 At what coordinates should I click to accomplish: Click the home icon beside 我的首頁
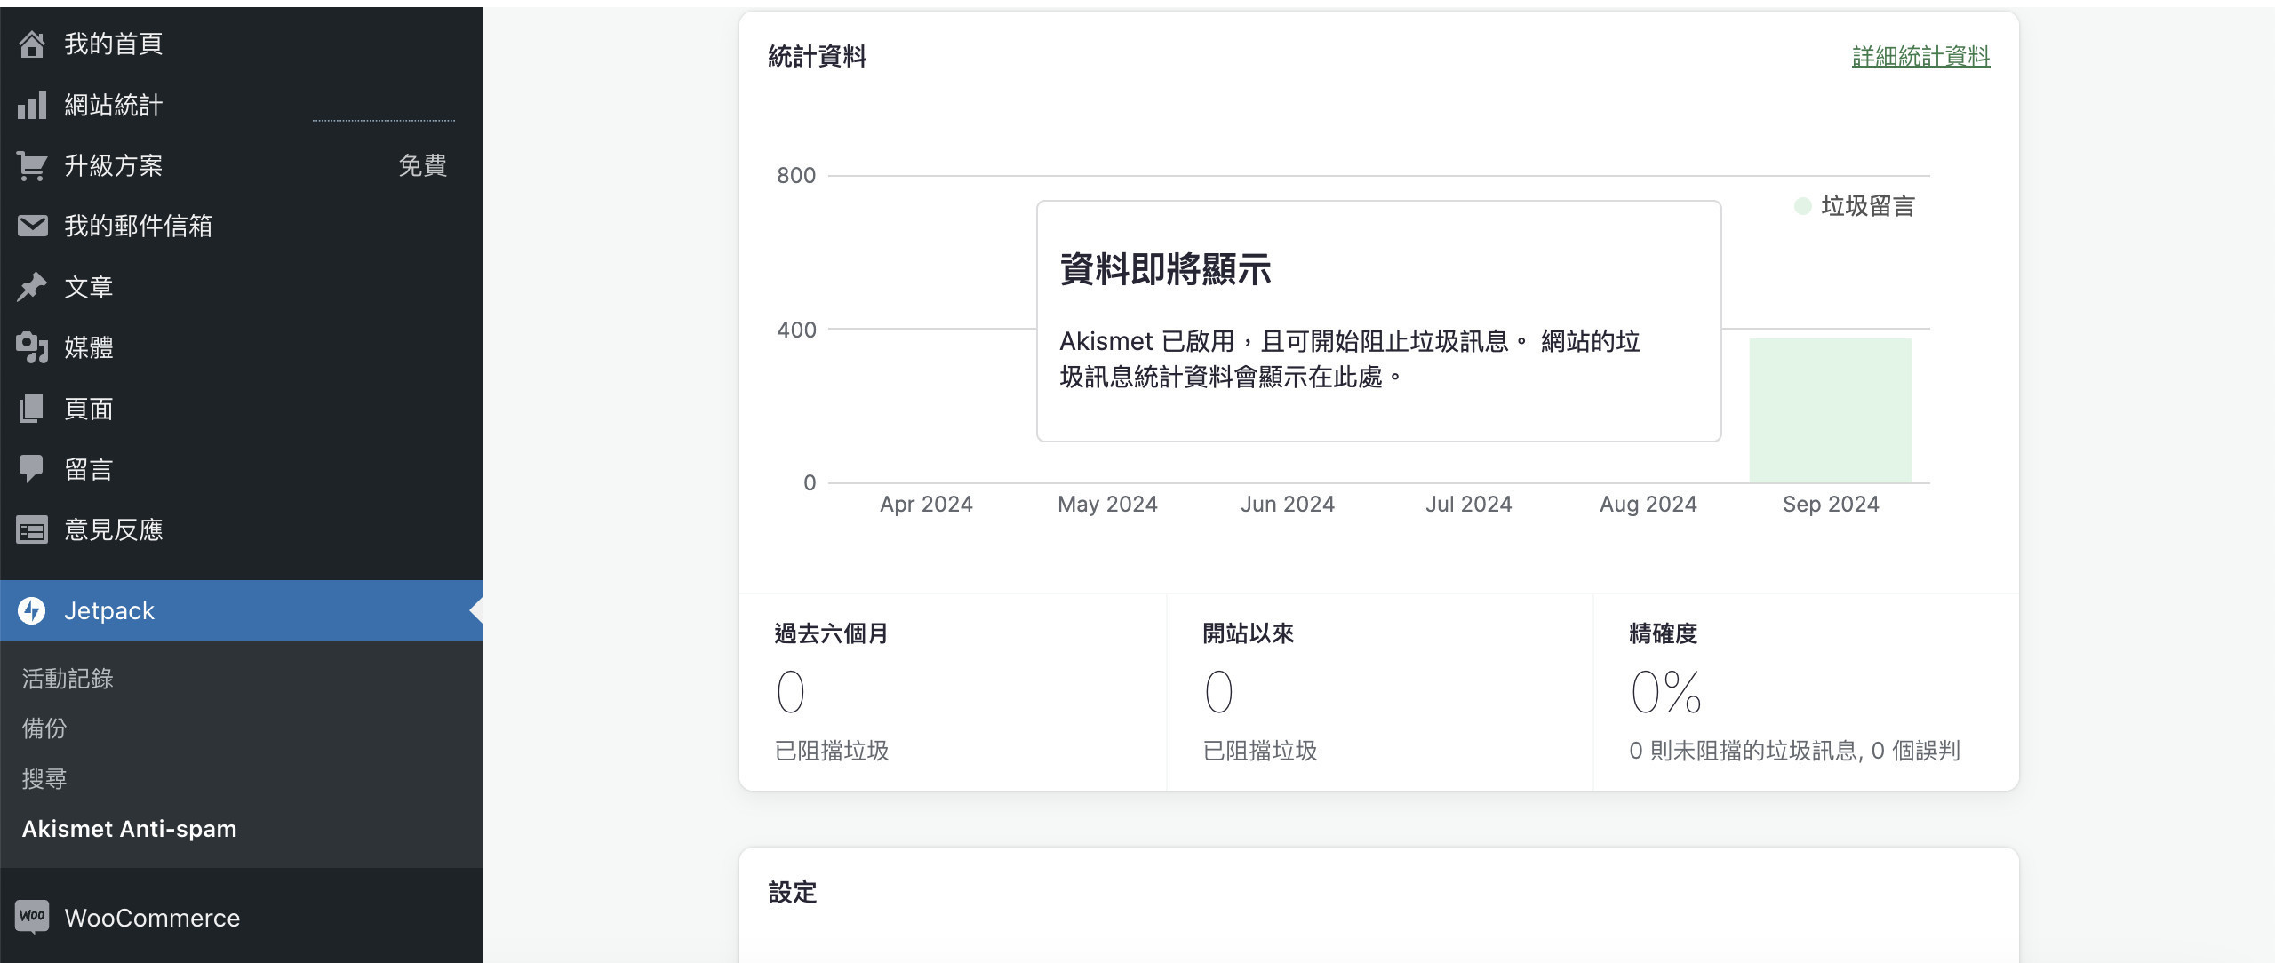point(32,44)
